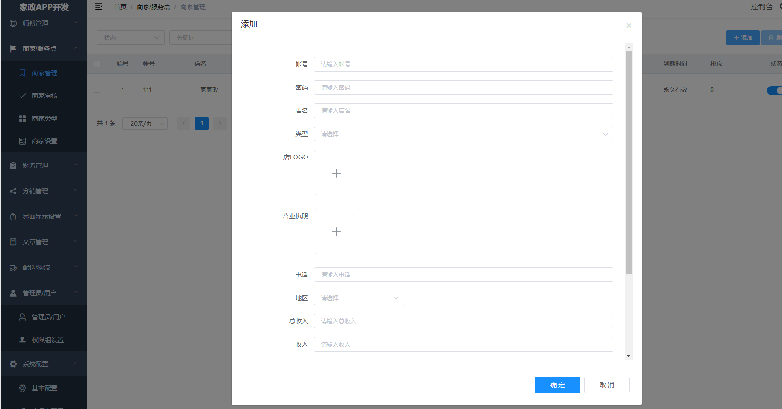Open the 20条/页 page size dropdown
782x409 pixels.
point(145,123)
